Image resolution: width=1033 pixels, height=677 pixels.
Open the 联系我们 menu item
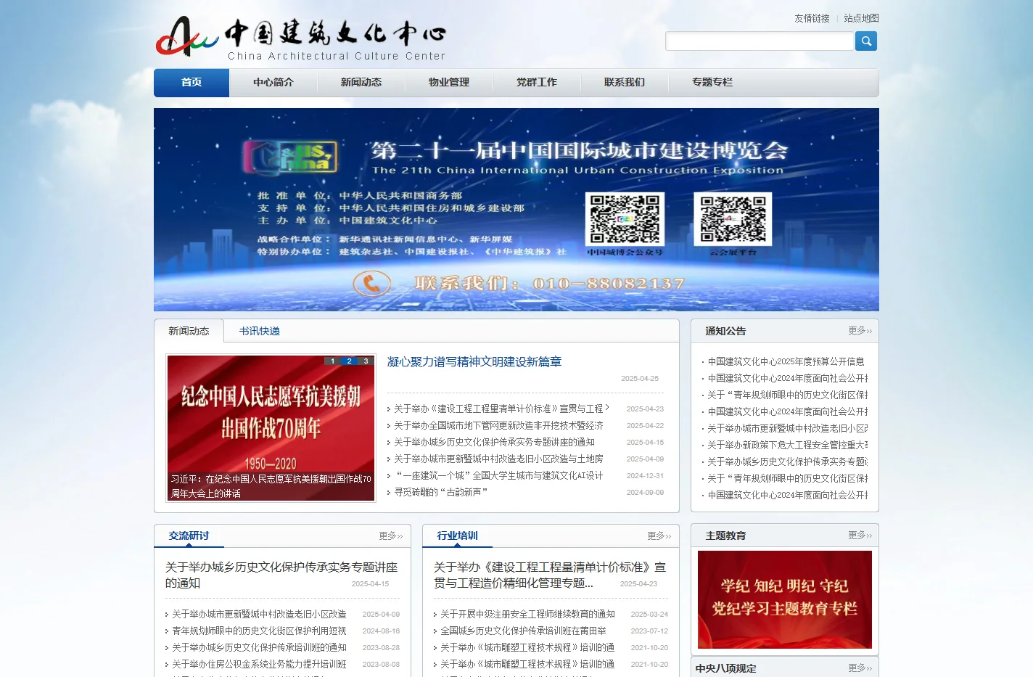[x=625, y=83]
